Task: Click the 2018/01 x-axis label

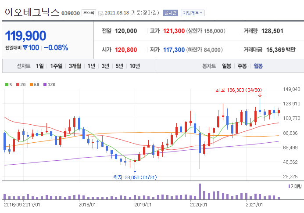Action: click(x=87, y=205)
